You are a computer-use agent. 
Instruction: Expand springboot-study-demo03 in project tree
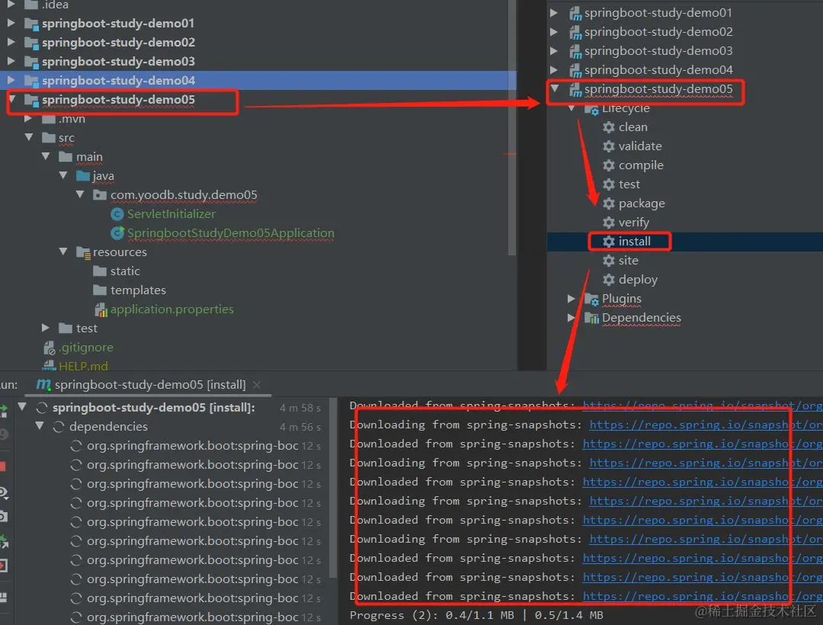tap(11, 61)
